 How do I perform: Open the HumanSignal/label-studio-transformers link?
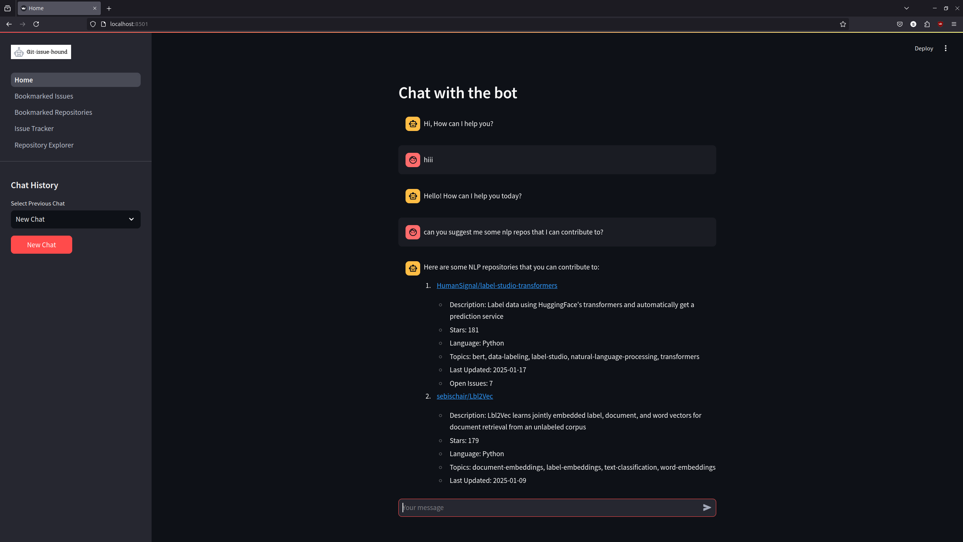coord(497,285)
